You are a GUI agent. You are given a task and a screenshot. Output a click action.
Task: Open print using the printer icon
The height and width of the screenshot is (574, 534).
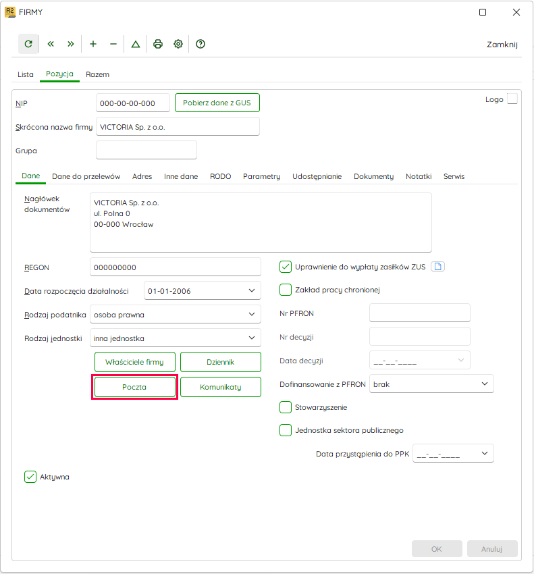click(x=158, y=44)
